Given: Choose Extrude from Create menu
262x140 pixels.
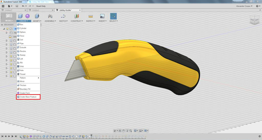Looking at the screenshot, I should pyautogui.click(x=28, y=47).
